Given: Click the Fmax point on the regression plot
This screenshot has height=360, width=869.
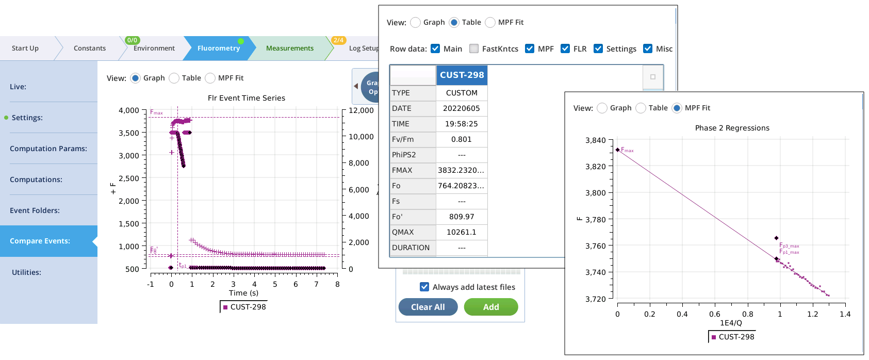Looking at the screenshot, I should point(617,150).
